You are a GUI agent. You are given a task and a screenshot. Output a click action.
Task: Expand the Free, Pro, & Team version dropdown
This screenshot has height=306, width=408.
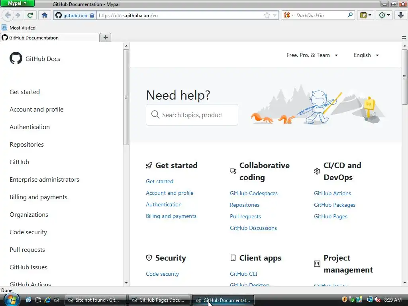click(312, 55)
